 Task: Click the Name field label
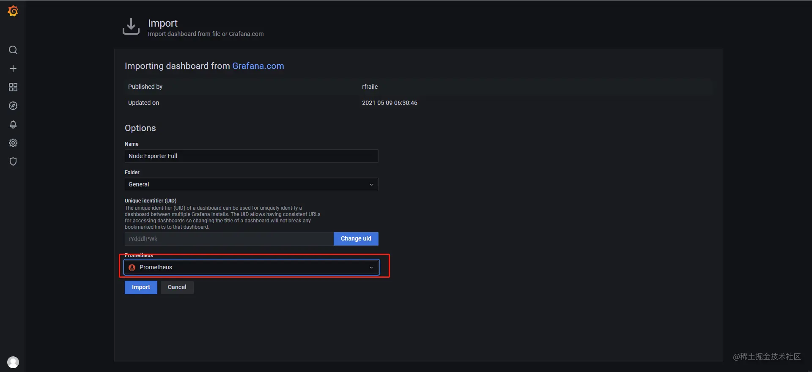tap(132, 144)
